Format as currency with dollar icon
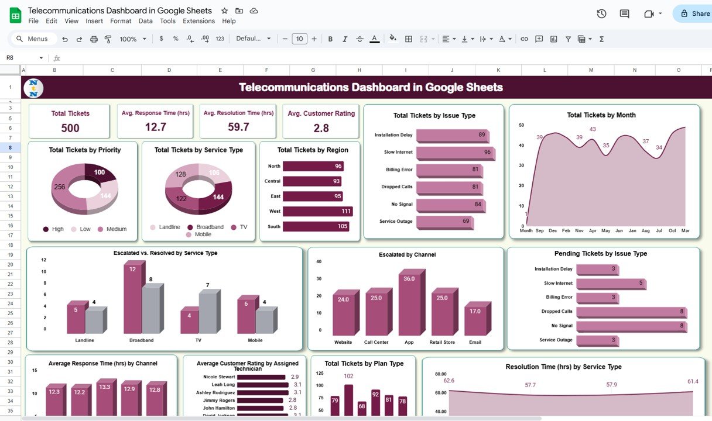712x421 pixels. 161,39
